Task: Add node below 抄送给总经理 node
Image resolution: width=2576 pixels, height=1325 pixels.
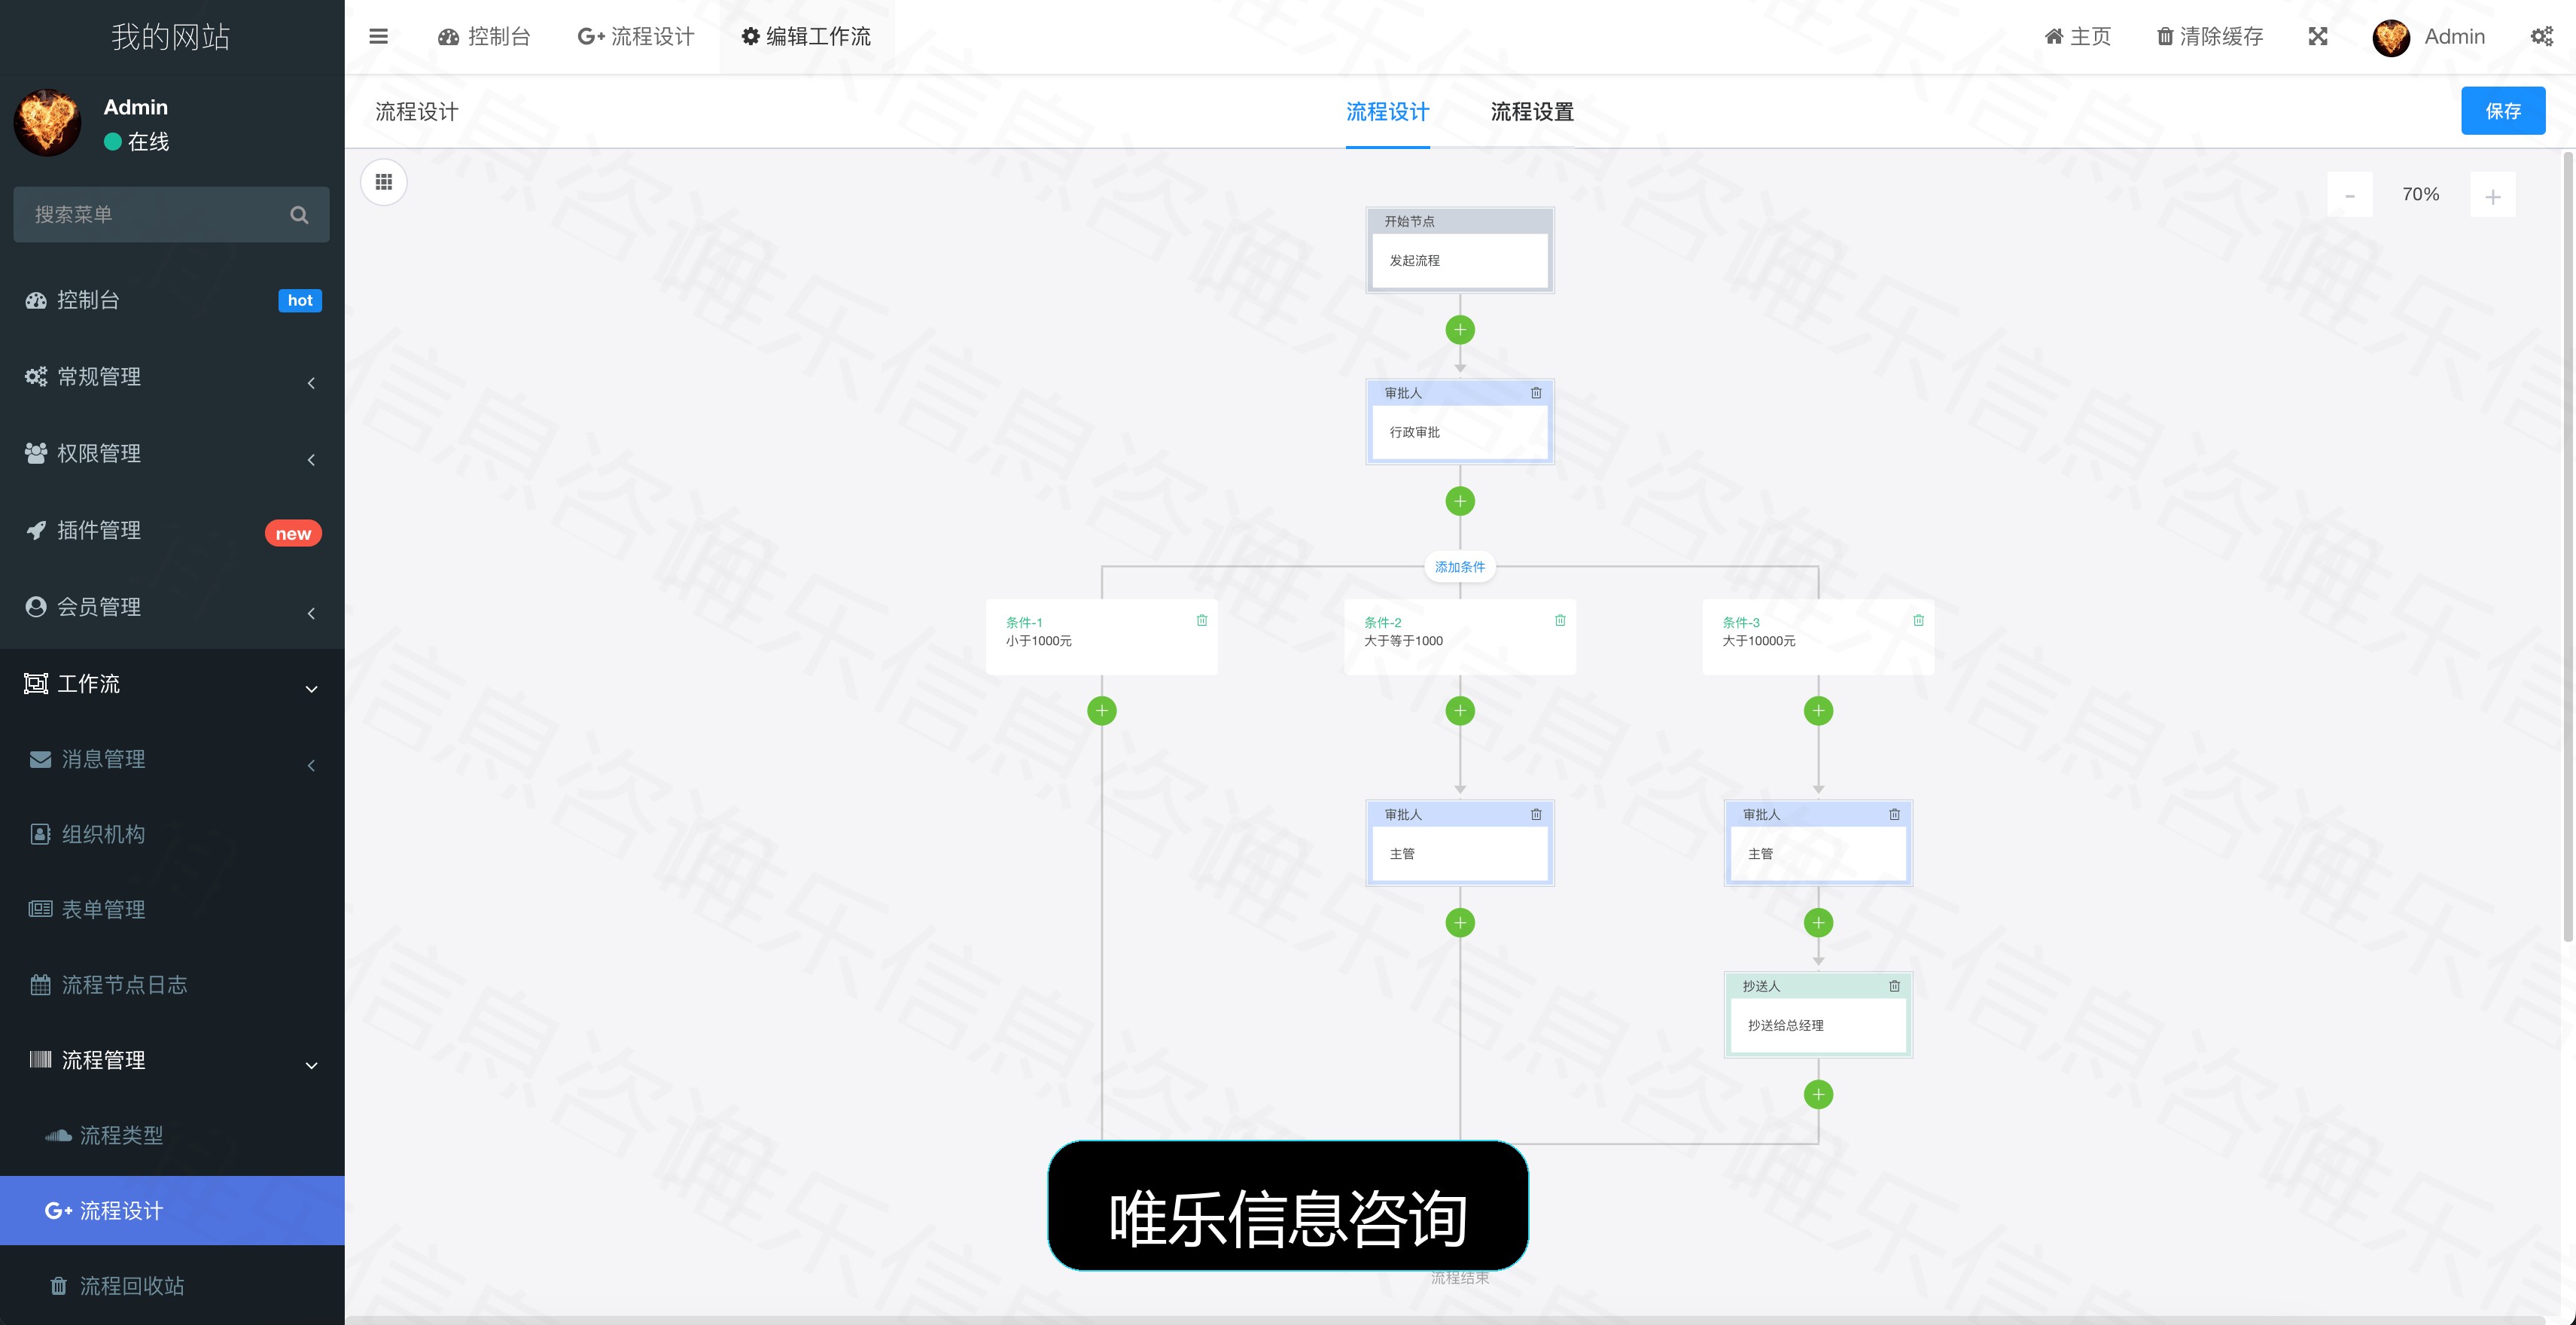Action: [1818, 1094]
